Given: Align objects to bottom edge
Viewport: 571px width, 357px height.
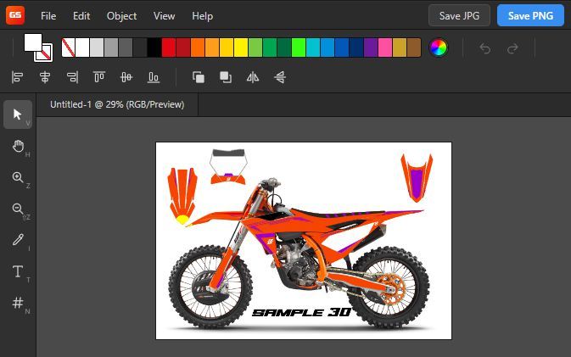Looking at the screenshot, I should coord(154,77).
